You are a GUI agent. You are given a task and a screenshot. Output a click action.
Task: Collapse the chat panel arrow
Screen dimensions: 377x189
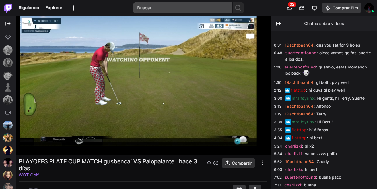pos(279,24)
